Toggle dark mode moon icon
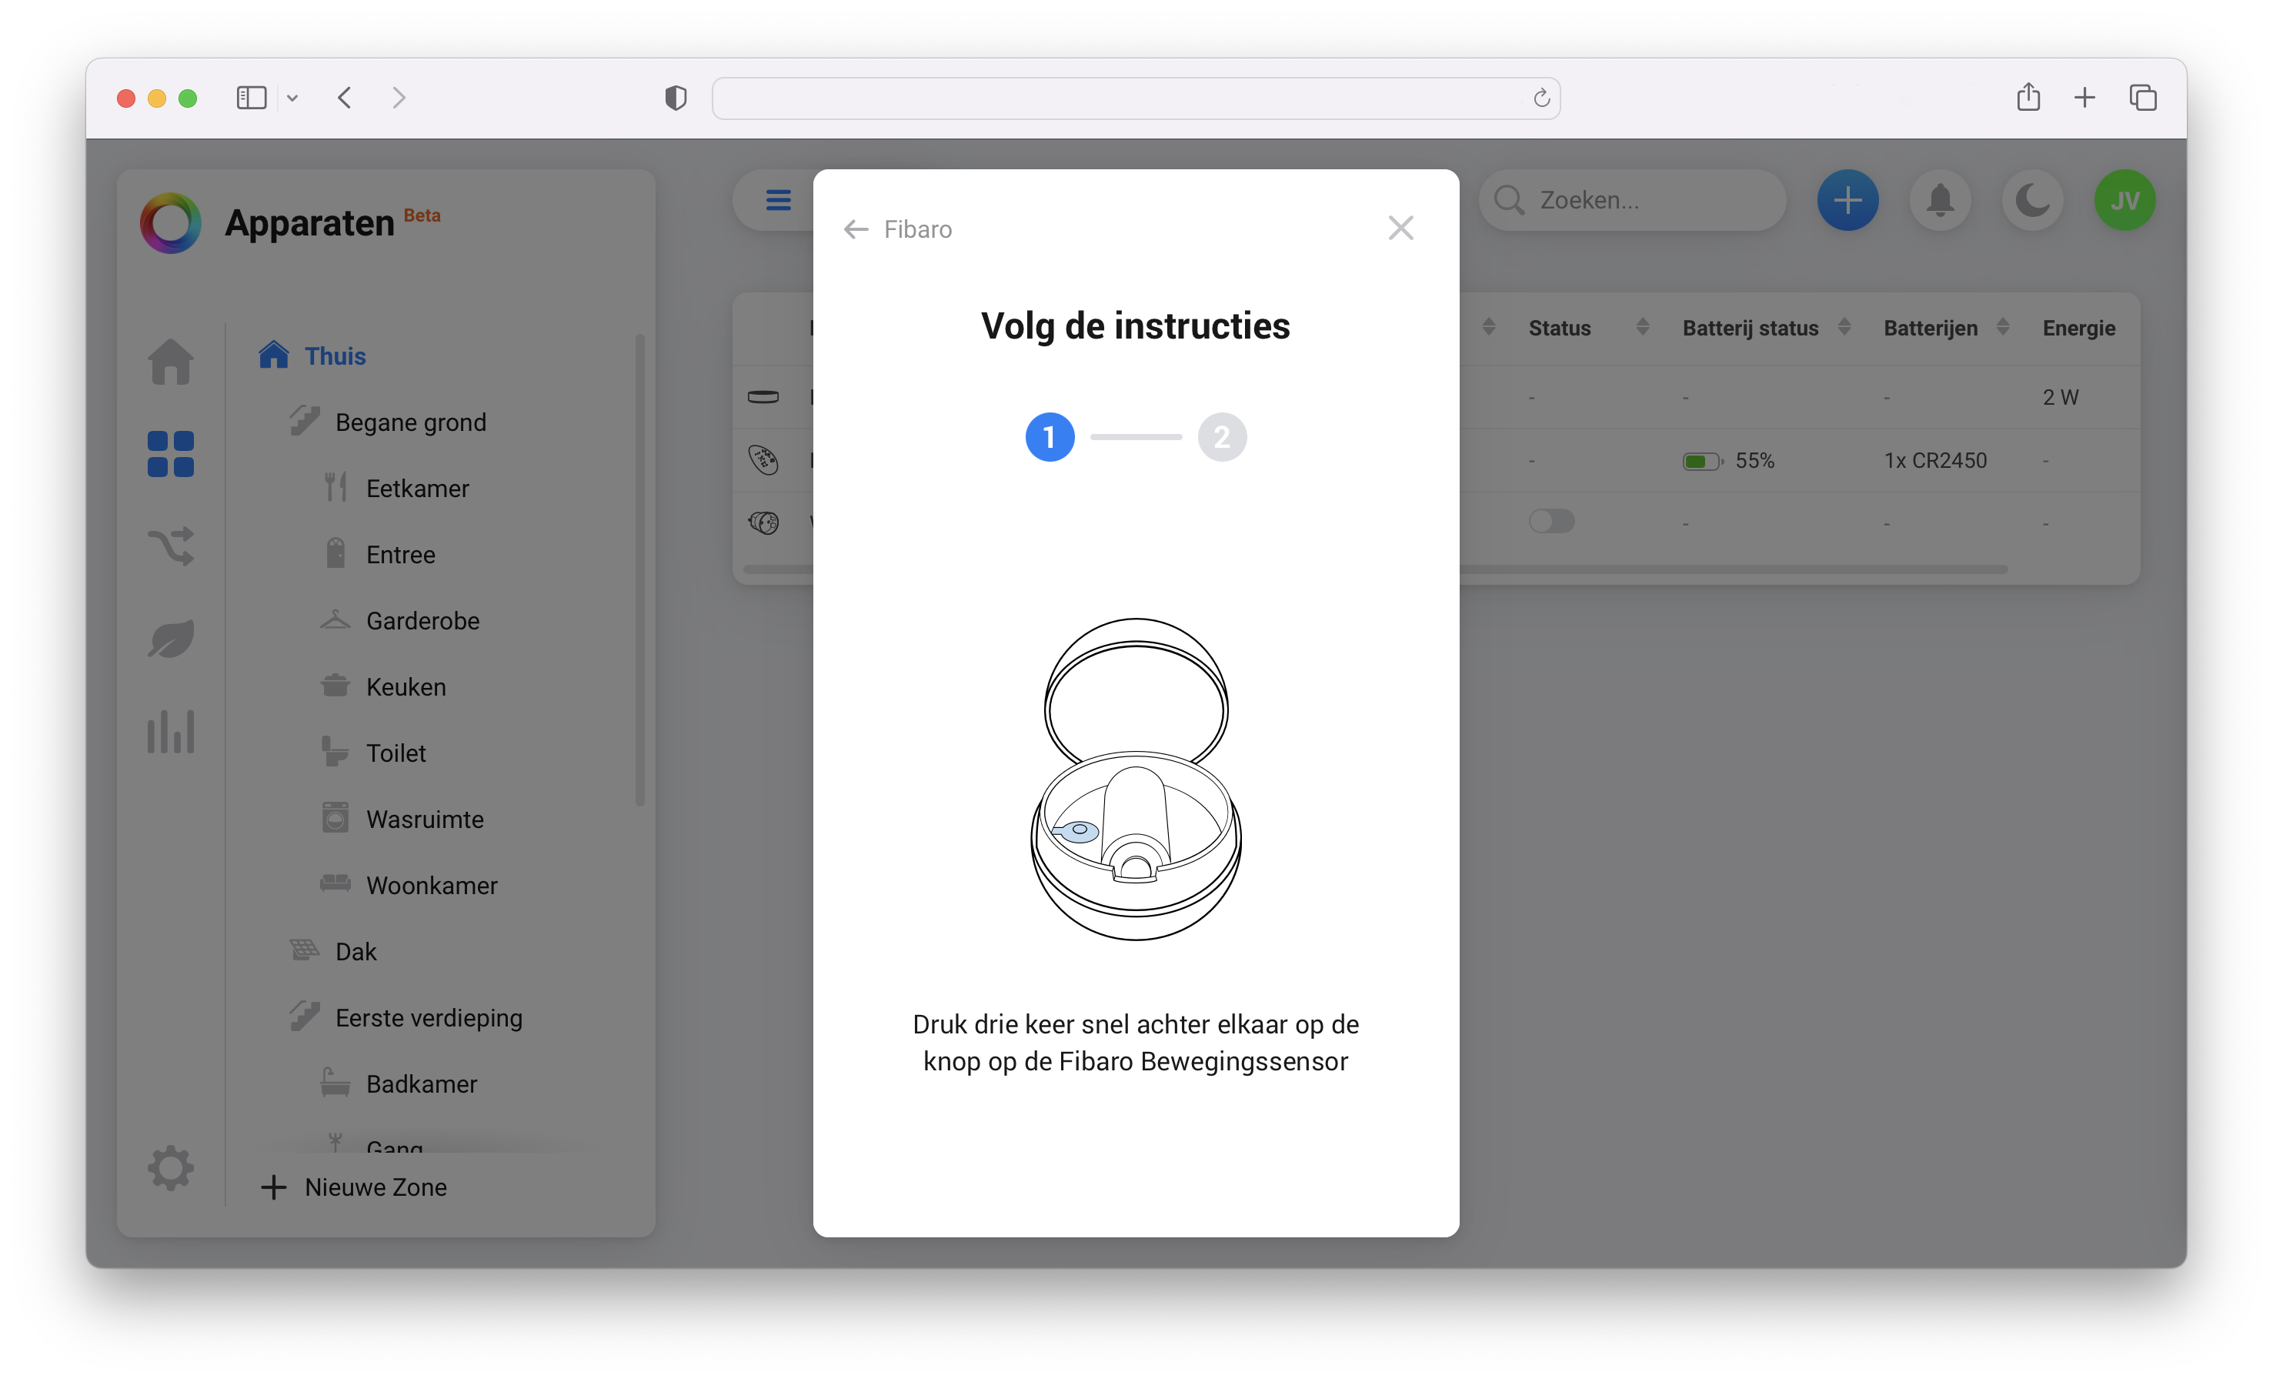Viewport: 2273px width, 1382px height. click(x=2032, y=199)
